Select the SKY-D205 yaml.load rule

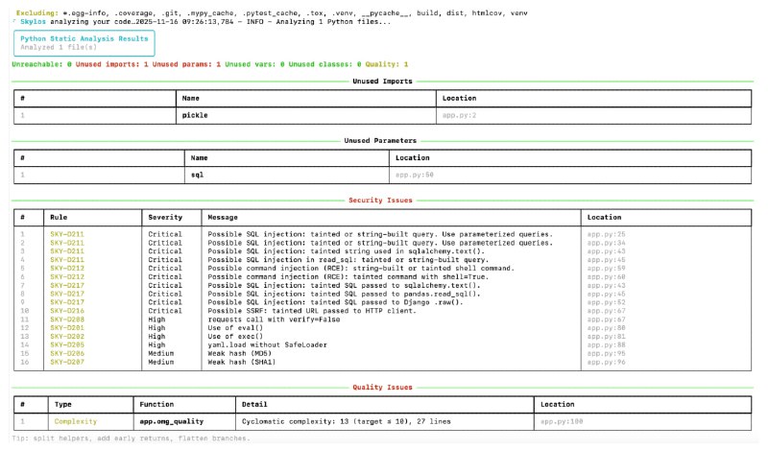pyautogui.click(x=67, y=345)
